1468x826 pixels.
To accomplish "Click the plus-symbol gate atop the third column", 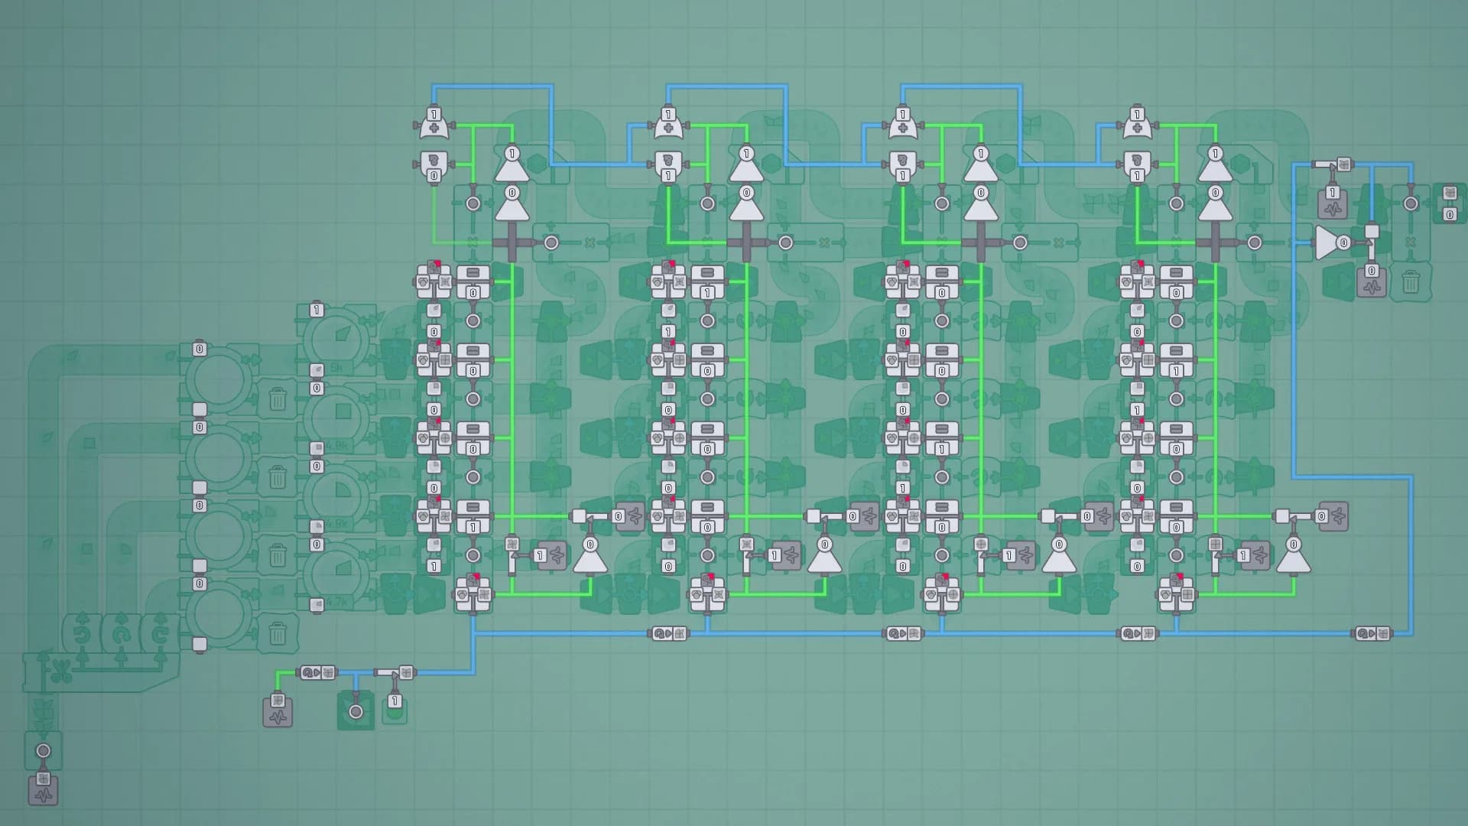I will [903, 122].
